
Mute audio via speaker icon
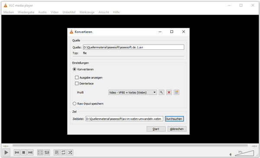(x=231, y=155)
